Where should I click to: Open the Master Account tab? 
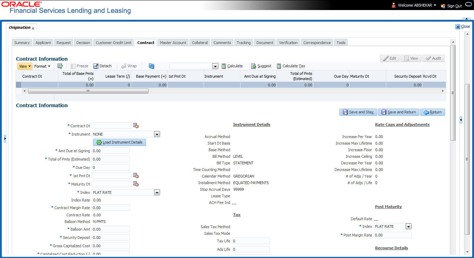pos(173,43)
